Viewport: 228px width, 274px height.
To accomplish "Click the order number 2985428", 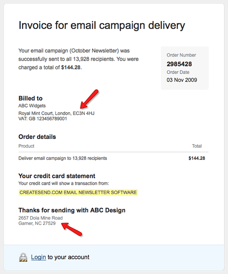I will point(179,64).
